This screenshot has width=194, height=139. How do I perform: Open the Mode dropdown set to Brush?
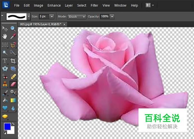(77, 17)
